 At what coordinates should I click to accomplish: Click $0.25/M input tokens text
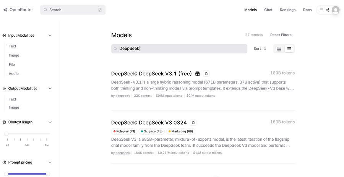(173, 153)
